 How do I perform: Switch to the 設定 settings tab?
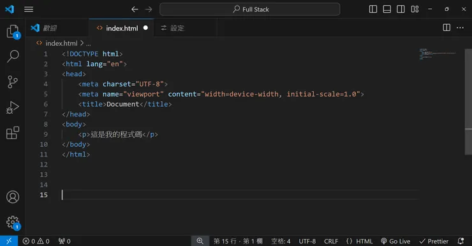(x=185, y=28)
